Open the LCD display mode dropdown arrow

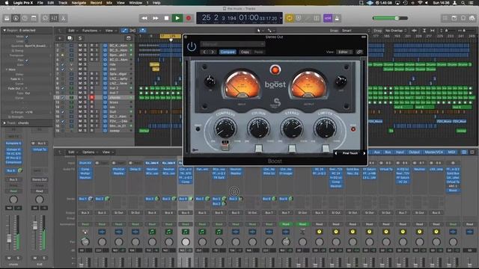pos(281,18)
